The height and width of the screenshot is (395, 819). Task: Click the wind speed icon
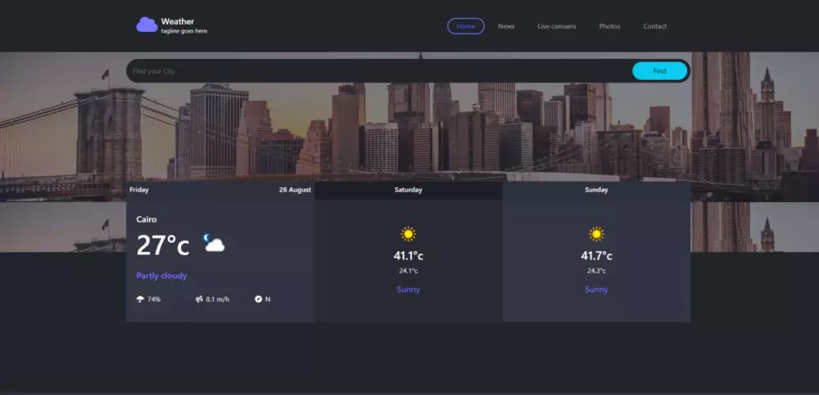[199, 299]
